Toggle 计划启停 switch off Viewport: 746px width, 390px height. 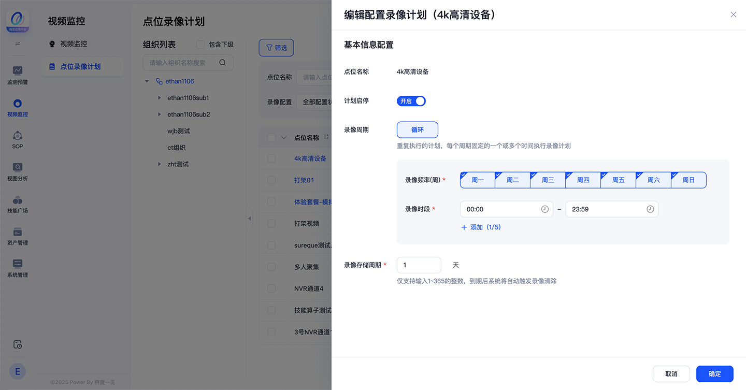(x=411, y=101)
